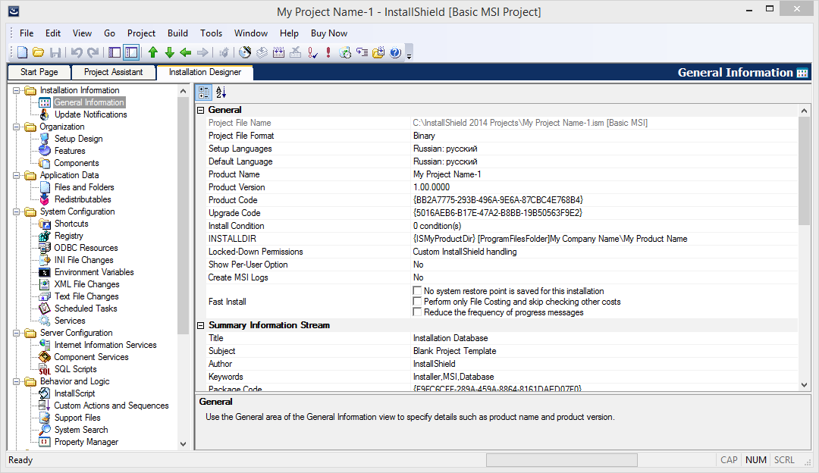Tick Reduce the frequency of progress messages
Viewport: 819px width, 473px height.
tap(417, 312)
